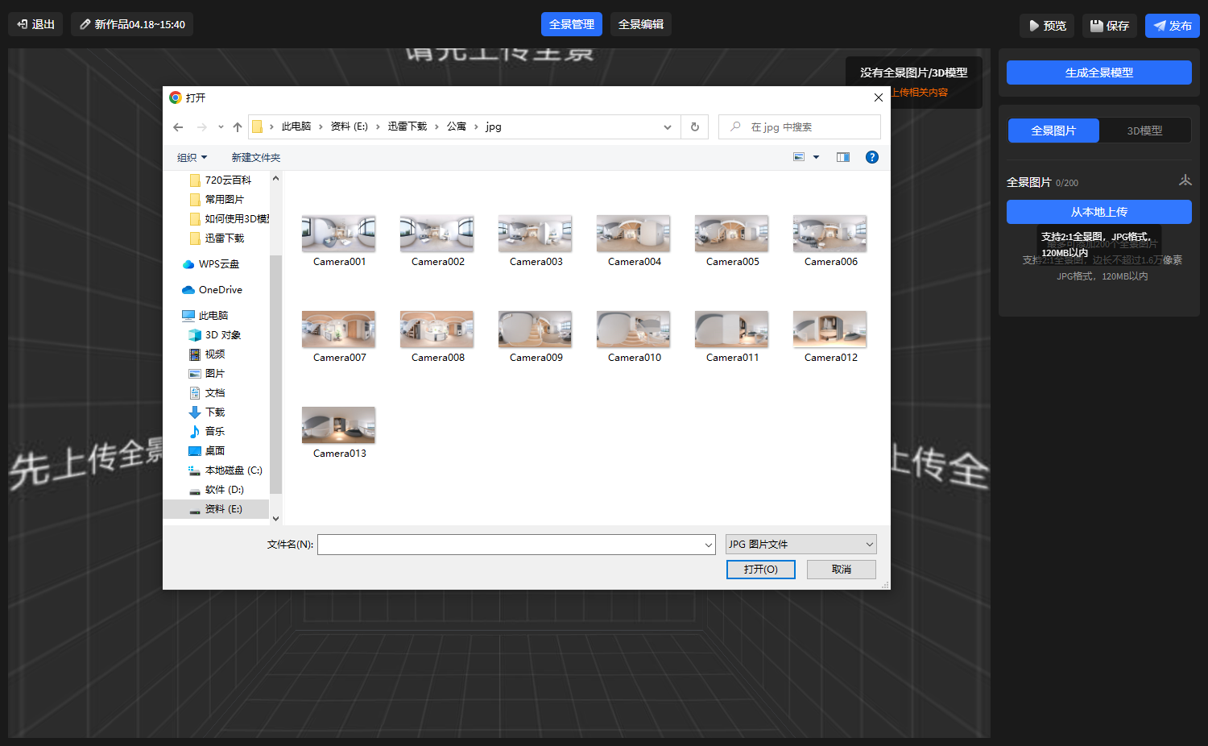Switch to 全景编辑 tab
Viewport: 1208px width, 746px height.
pos(640,25)
